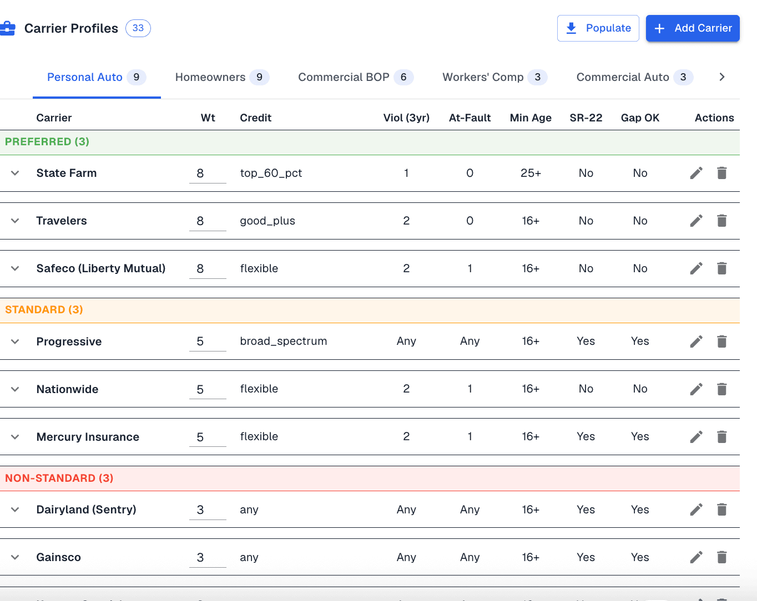
Task: Delete the Safeco (Liberty Mutual) carrier
Action: click(721, 268)
